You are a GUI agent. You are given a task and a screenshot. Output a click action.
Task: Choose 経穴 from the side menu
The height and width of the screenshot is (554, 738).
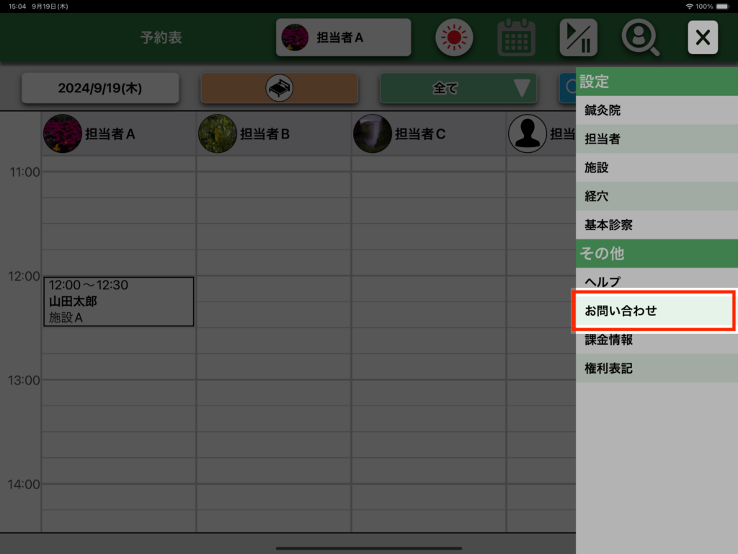[657, 196]
